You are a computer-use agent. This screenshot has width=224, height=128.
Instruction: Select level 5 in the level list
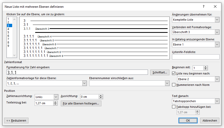[x=8, y=32]
